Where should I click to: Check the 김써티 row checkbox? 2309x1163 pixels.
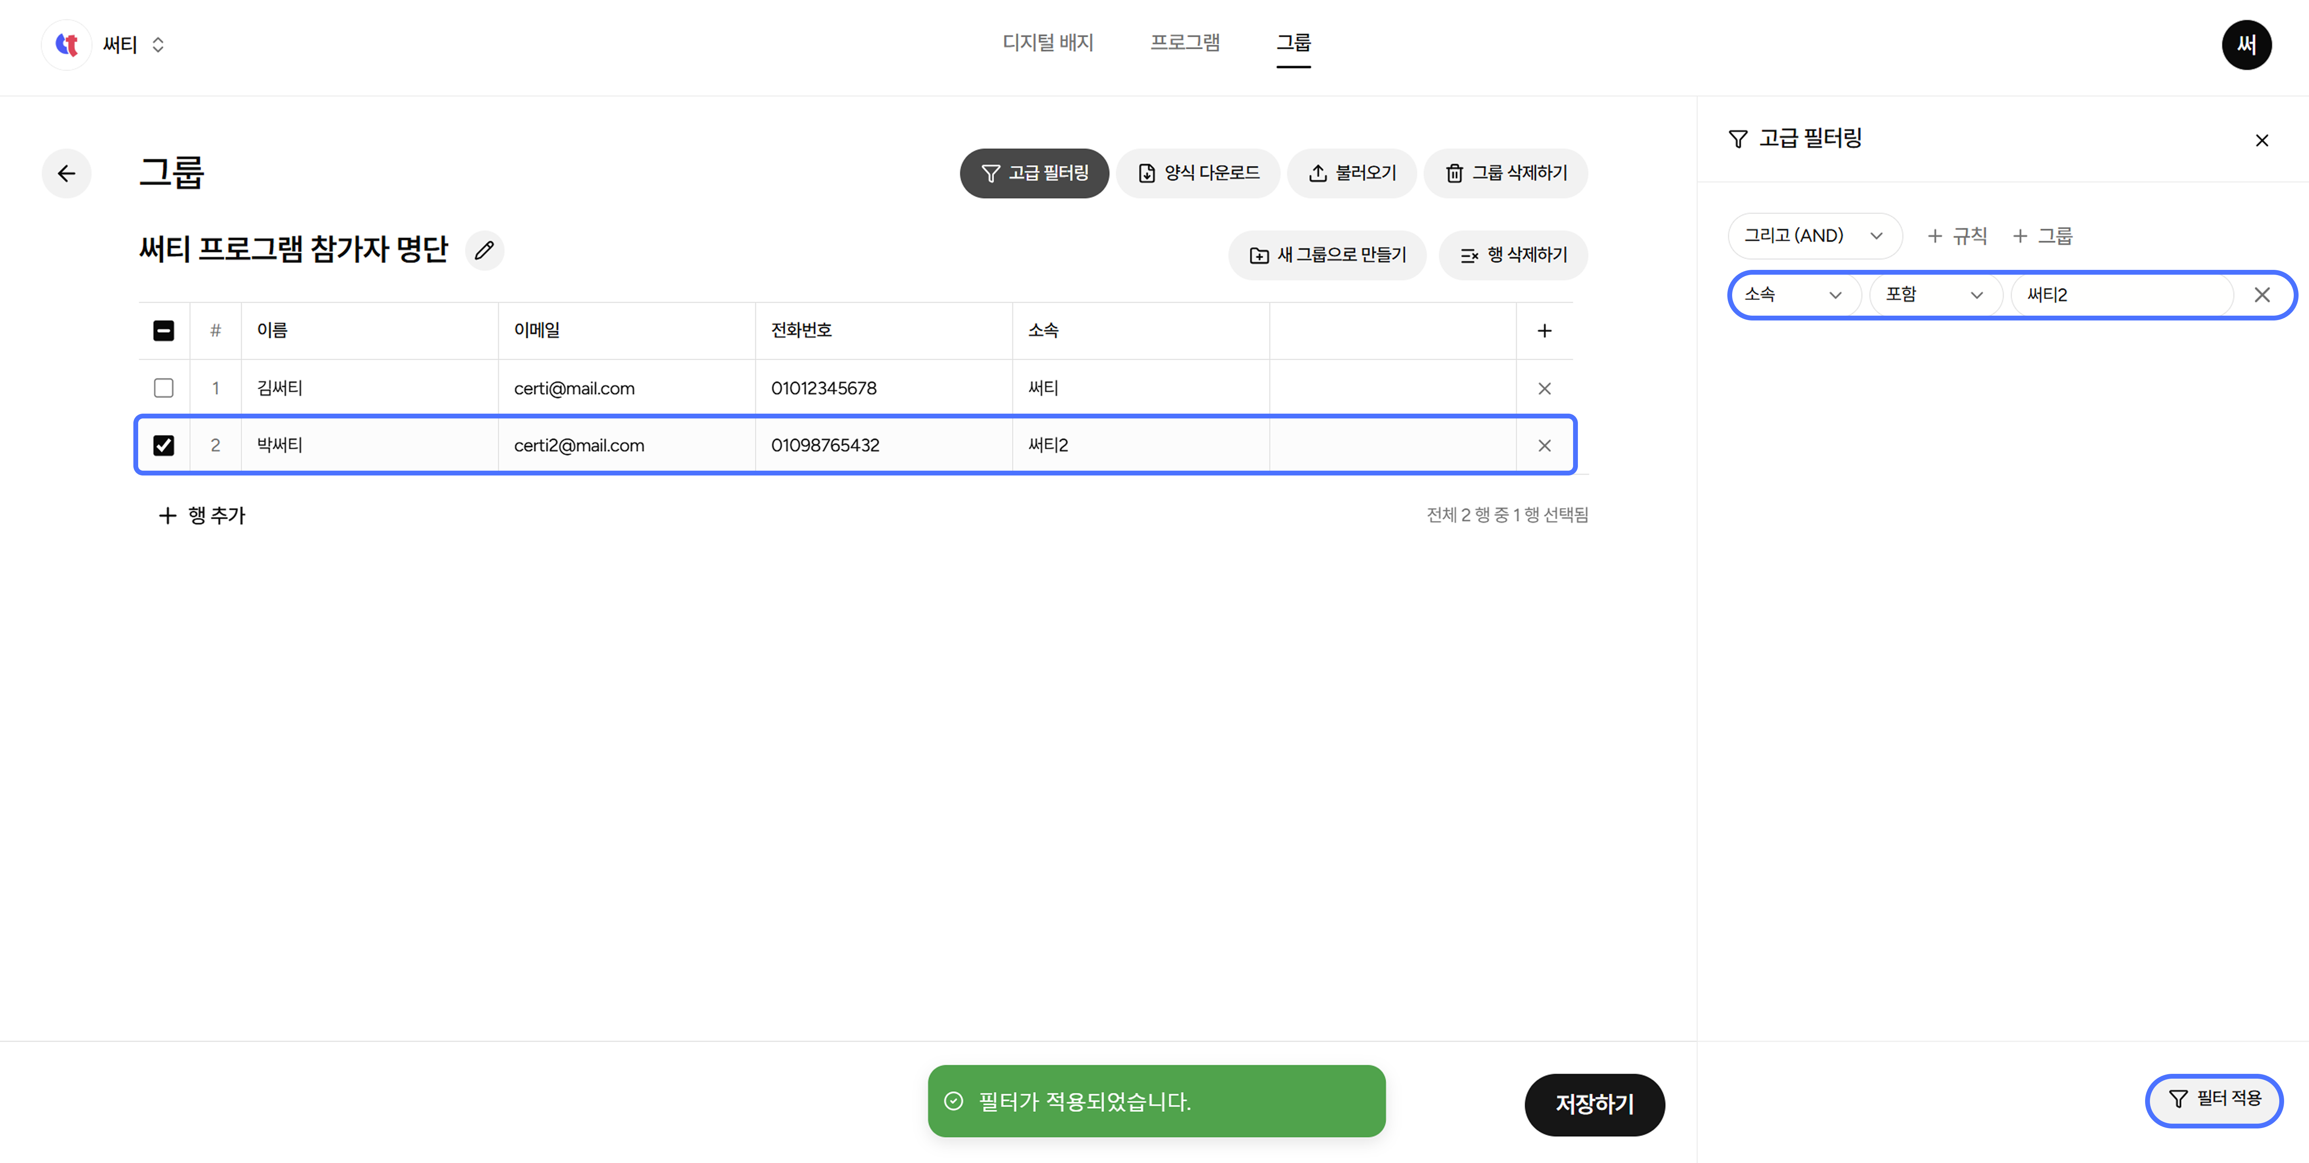pos(163,388)
